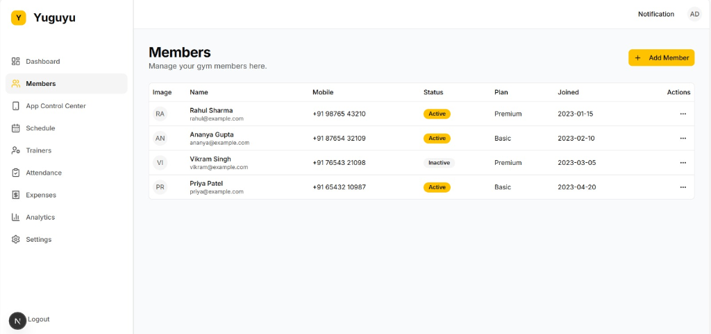The image size is (711, 334).
Task: Open the AD user avatar
Action: click(x=694, y=14)
